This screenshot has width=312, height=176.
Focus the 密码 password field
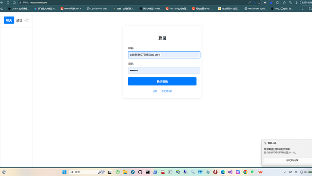click(x=164, y=70)
